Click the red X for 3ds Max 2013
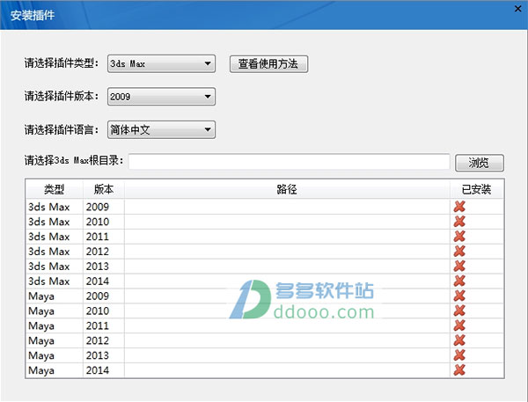This screenshot has width=528, height=402. click(459, 266)
